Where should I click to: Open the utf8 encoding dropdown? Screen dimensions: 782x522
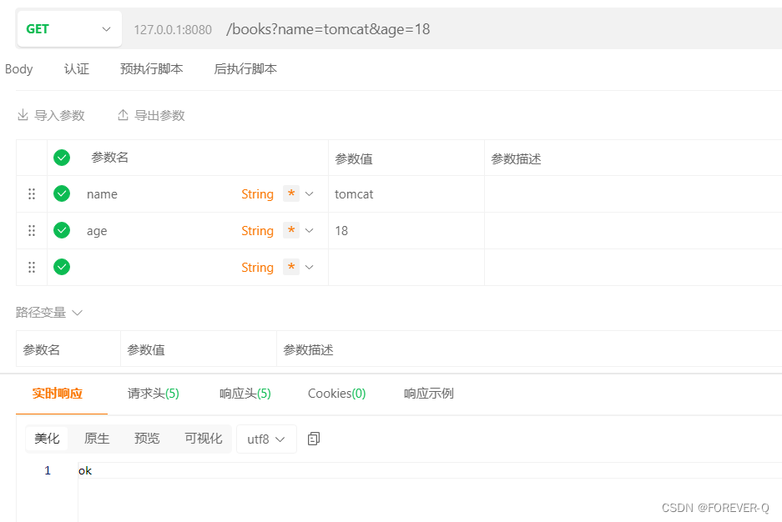(x=265, y=437)
